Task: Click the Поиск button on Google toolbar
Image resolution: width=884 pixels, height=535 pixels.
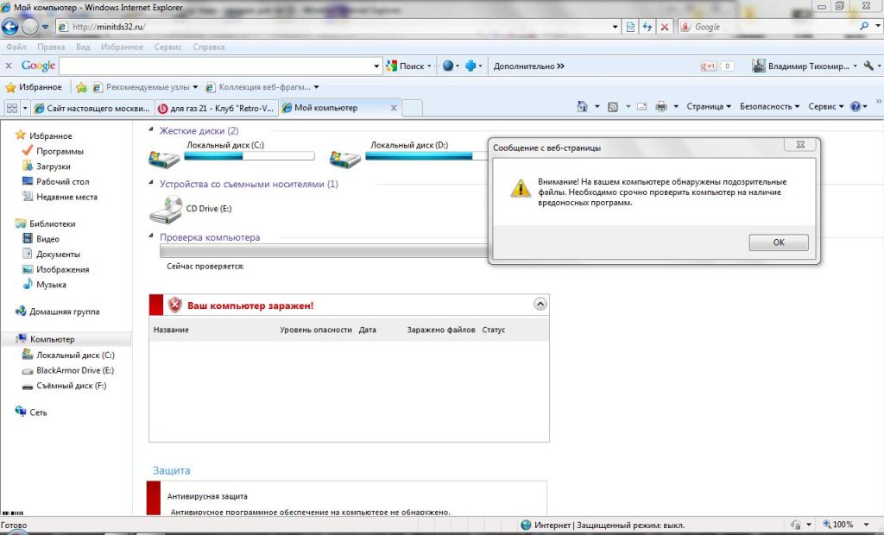Action: (406, 66)
